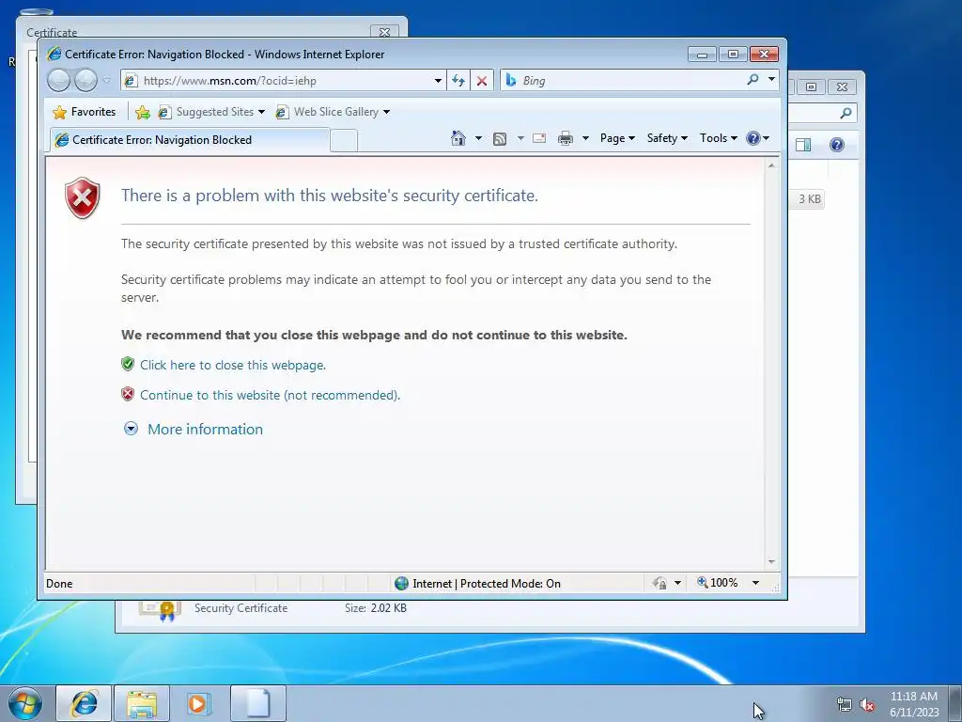Click the red Stop loading button
The height and width of the screenshot is (722, 962).
point(482,81)
